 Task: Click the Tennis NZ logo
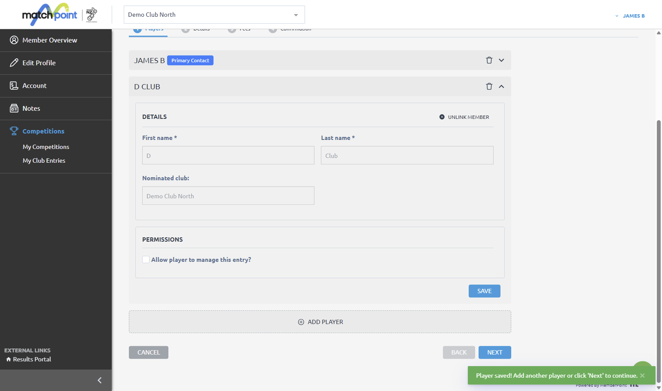(92, 15)
